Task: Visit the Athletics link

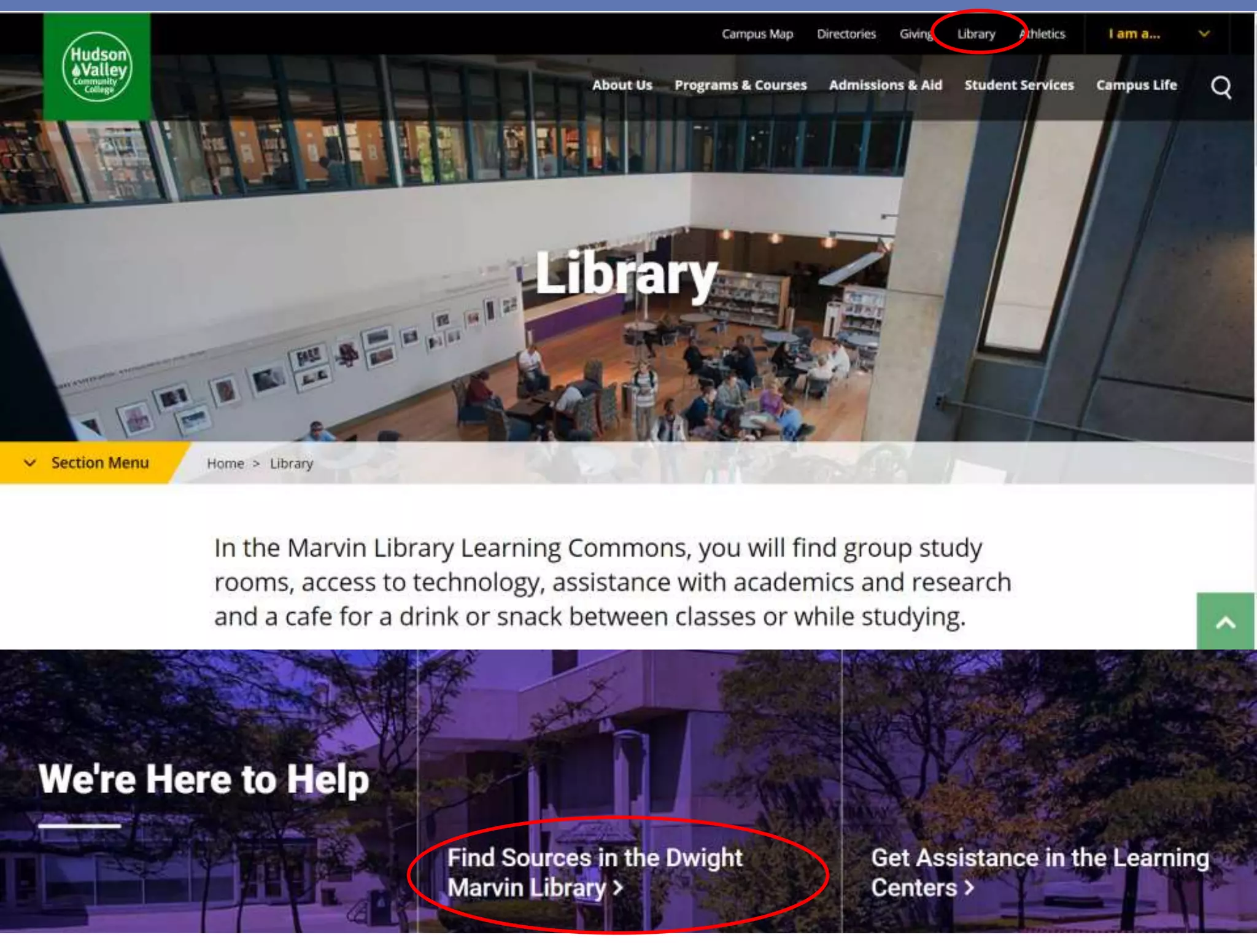Action: (x=1043, y=34)
